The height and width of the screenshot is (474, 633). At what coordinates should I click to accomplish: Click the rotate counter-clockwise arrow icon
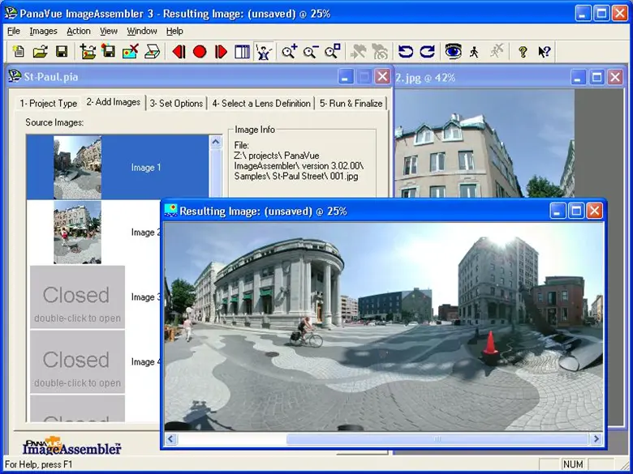coord(406,52)
